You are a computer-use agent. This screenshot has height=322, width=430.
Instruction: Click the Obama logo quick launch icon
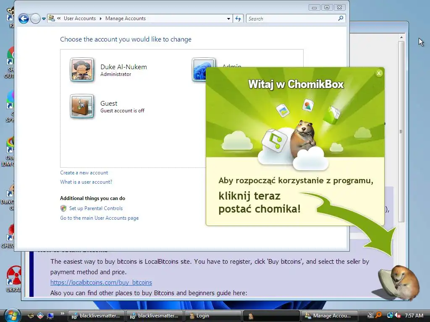click(x=40, y=316)
